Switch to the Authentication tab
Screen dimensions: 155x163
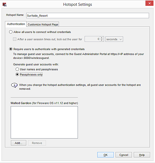coord(16,24)
